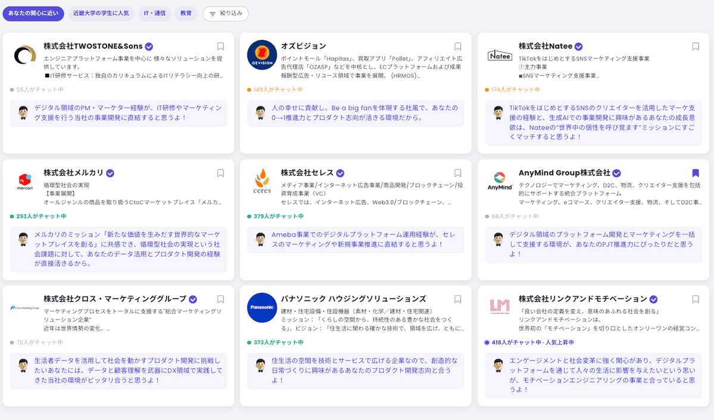Bookmark the 株式会社TWOSTONE&Sons card
The height and width of the screenshot is (420, 714).
(x=220, y=45)
